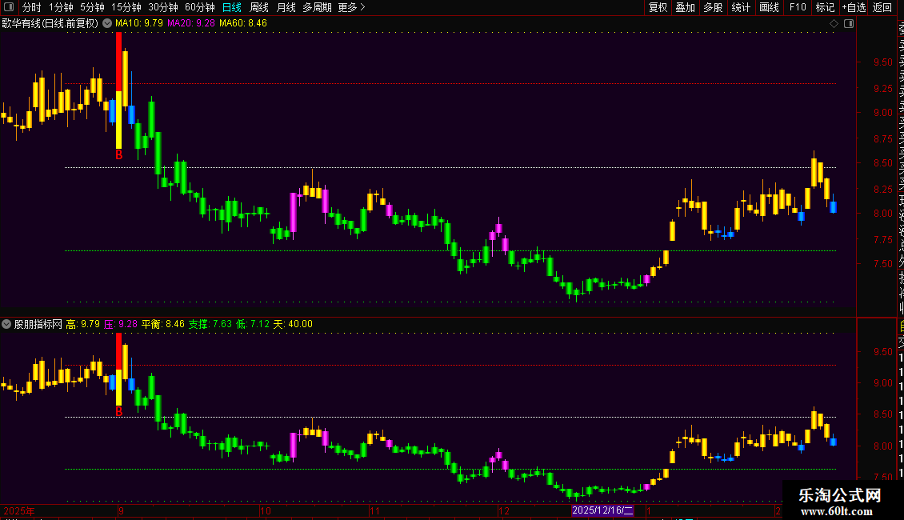The image size is (904, 520).
Task: Click the 叠加 overlay button
Action: [x=686, y=7]
